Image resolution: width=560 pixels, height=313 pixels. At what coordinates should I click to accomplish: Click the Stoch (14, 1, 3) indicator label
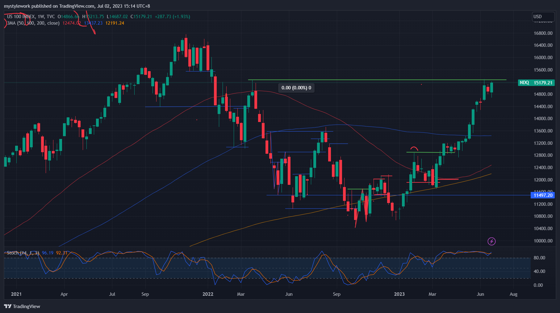pos(23,253)
